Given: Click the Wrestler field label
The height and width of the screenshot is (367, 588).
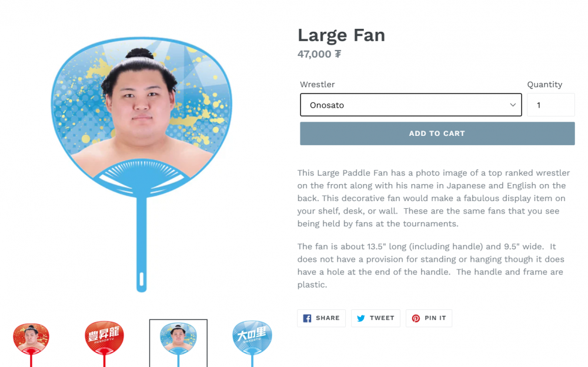Looking at the screenshot, I should 317,85.
